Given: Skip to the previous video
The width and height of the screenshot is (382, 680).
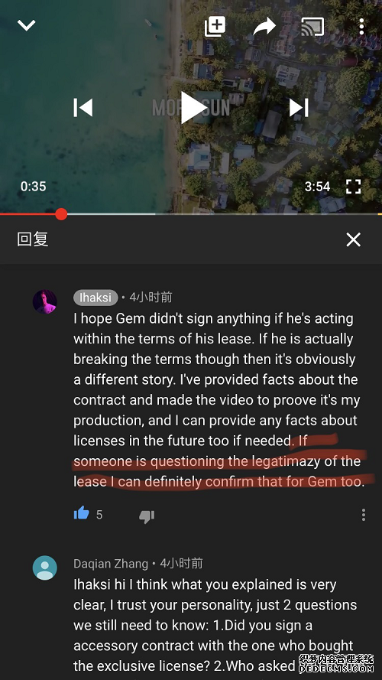Looking at the screenshot, I should pos(83,108).
